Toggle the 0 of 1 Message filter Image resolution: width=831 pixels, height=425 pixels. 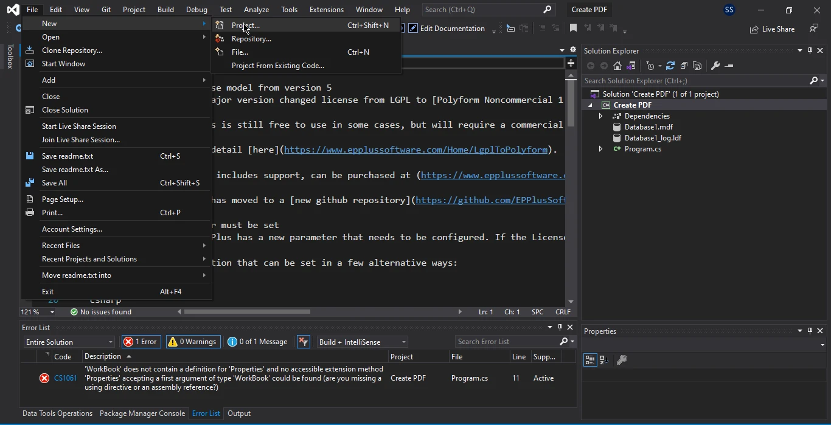tap(257, 342)
